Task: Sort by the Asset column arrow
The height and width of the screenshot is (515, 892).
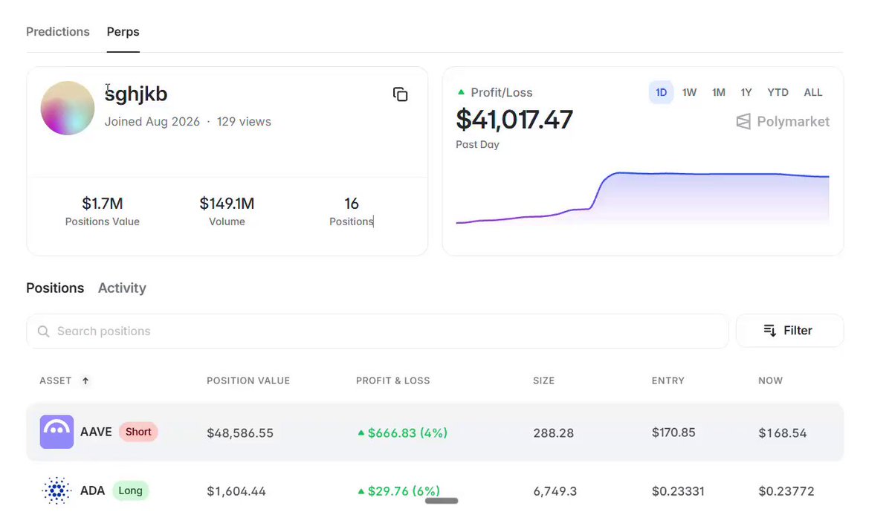Action: click(85, 380)
